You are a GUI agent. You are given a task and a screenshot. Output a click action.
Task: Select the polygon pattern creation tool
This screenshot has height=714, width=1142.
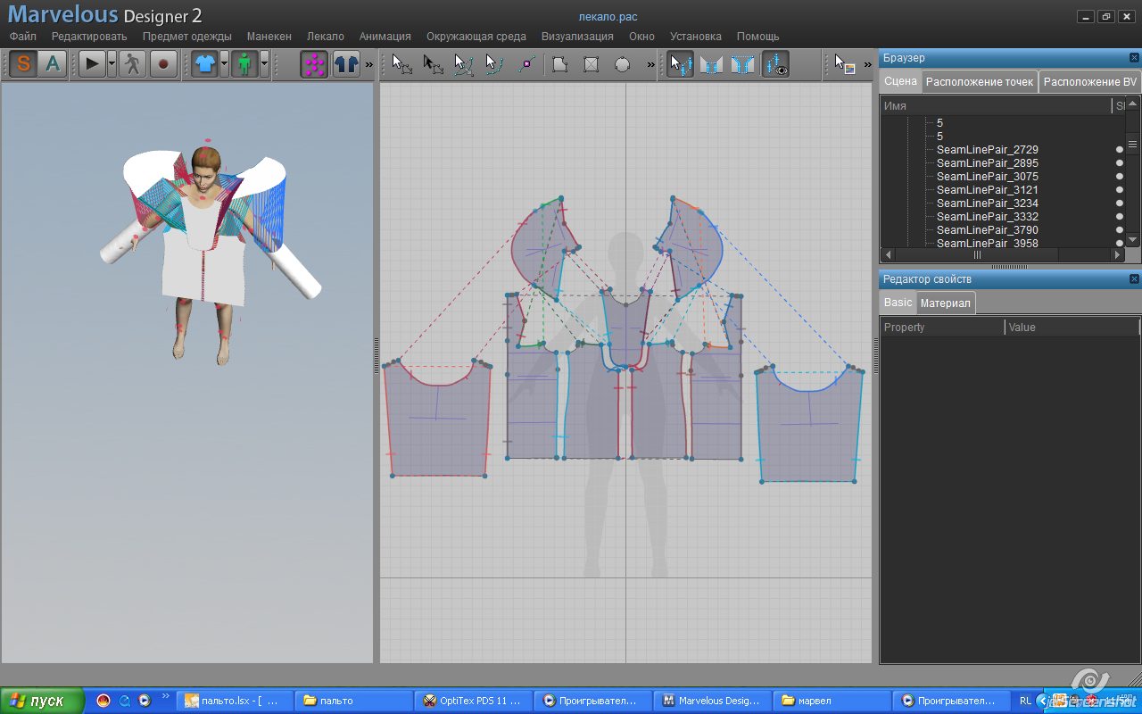(x=559, y=64)
